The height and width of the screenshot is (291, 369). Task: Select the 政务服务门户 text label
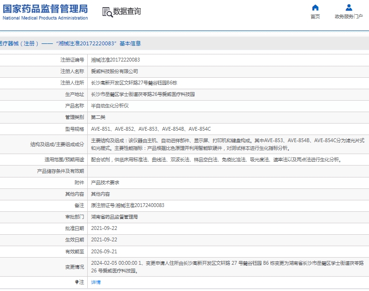pos(349,17)
